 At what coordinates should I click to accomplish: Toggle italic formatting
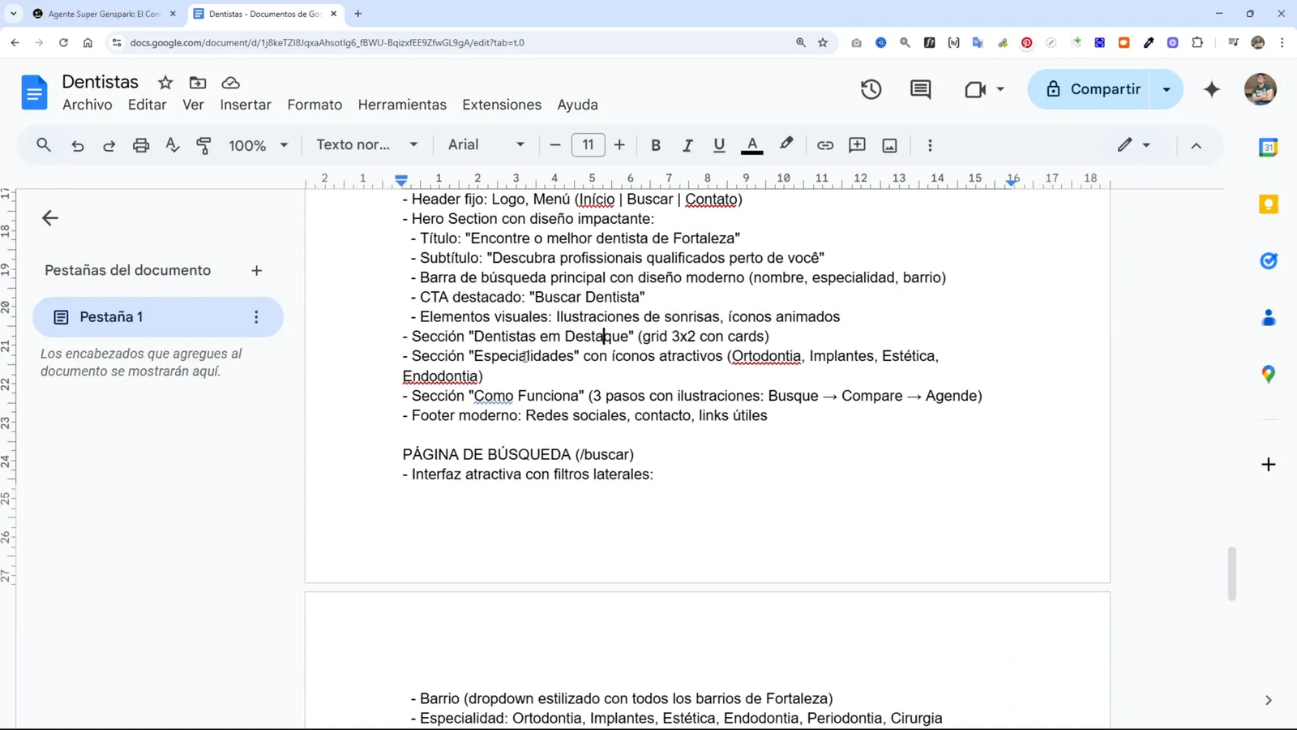tap(687, 144)
